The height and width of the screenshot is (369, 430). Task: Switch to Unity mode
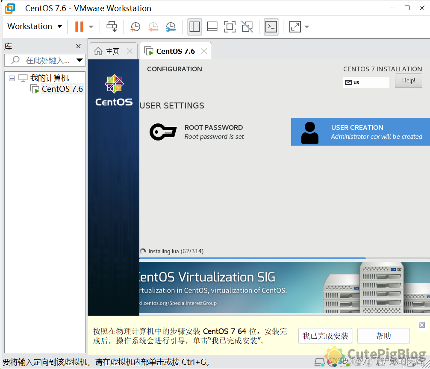(x=247, y=26)
